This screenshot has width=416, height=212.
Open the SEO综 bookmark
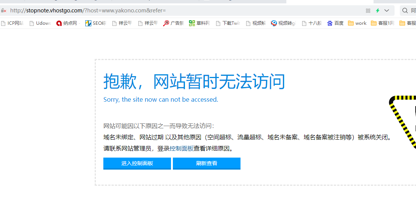point(96,23)
